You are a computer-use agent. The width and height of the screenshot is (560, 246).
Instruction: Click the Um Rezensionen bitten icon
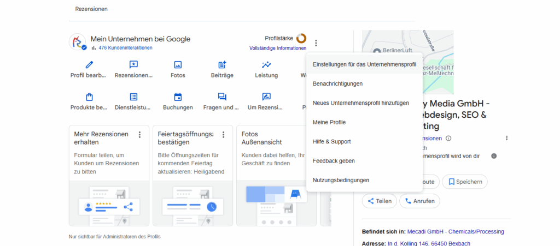click(266, 97)
